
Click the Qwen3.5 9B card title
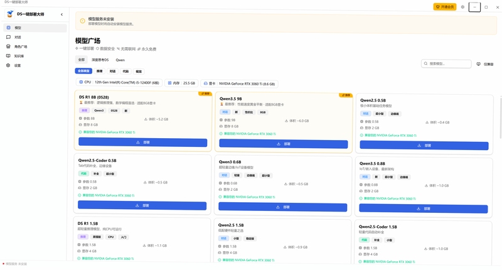(230, 99)
